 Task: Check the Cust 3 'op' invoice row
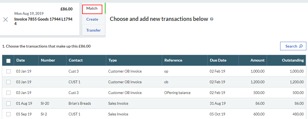tap(9, 71)
